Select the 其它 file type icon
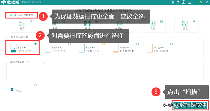Viewport: 210px width, 111px height. (185, 24)
